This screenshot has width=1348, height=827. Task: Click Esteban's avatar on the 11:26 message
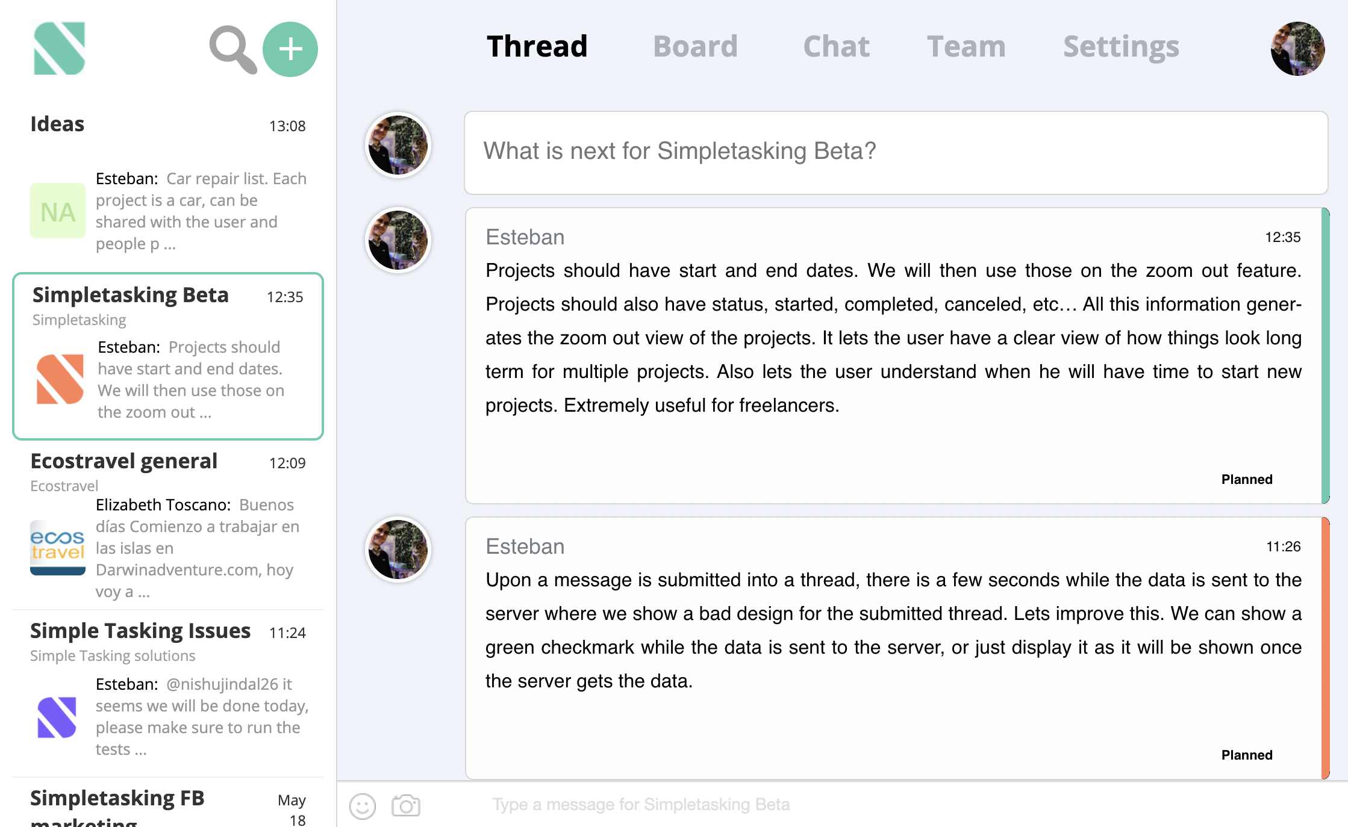(398, 550)
